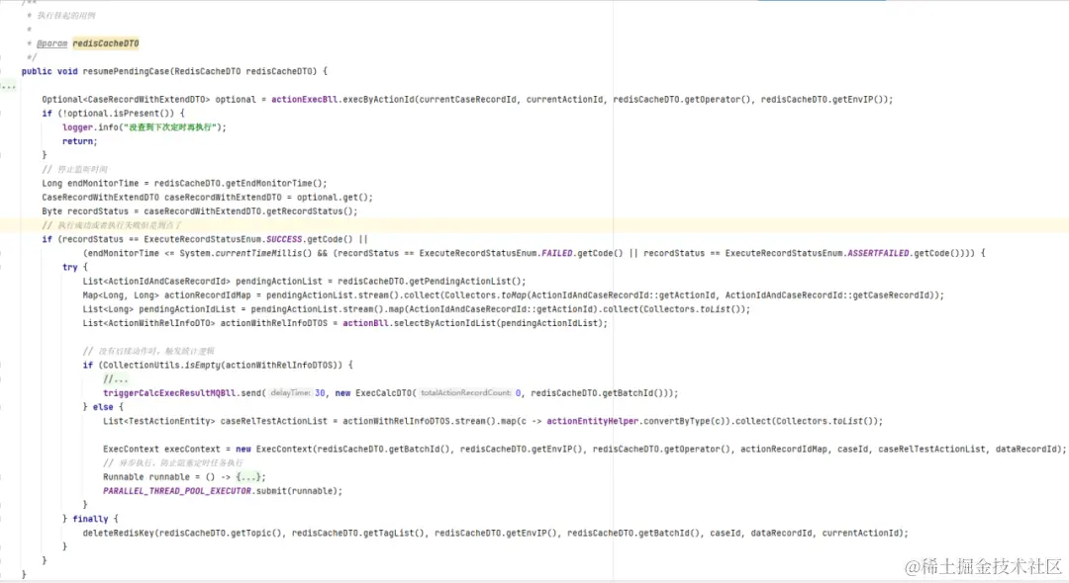Click getBatchId() in ExecCalcDTO arguments
Image resolution: width=1069 pixels, height=583 pixels.
[633, 393]
